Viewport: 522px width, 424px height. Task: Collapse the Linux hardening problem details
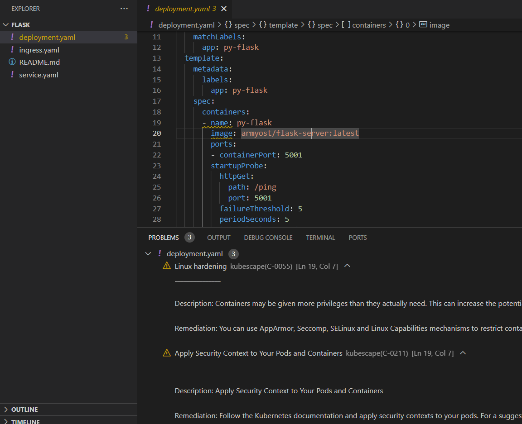[x=347, y=266]
